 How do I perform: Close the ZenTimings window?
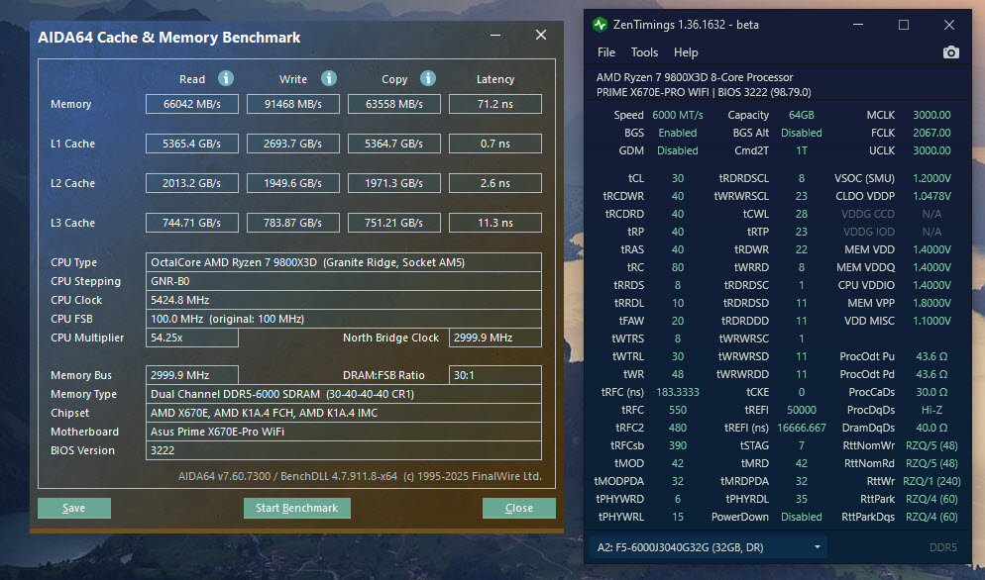[x=949, y=25]
